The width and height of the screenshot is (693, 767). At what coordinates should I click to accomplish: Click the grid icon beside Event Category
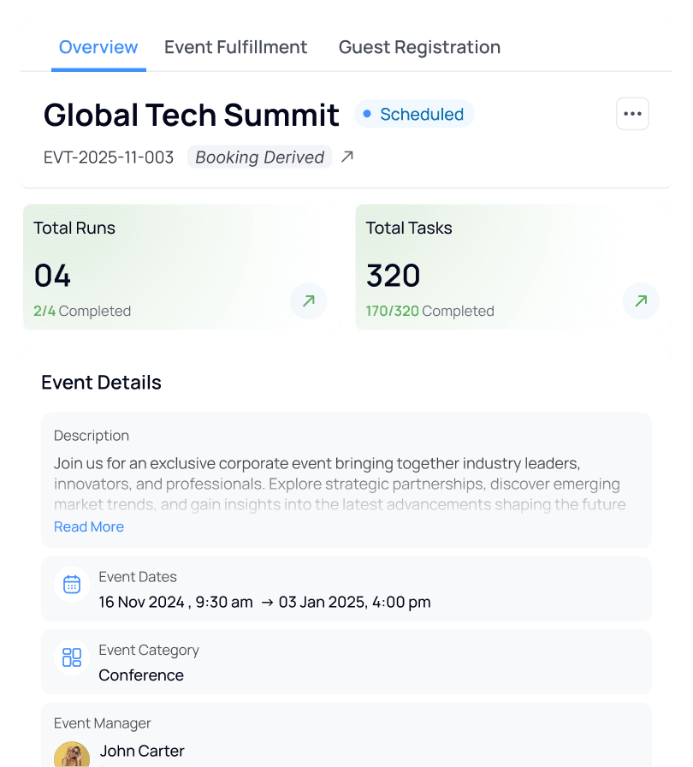point(72,657)
